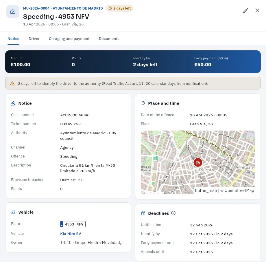This screenshot has height=262, width=266.
Task: Click the car icon beside Vehicle heading
Action: click(13, 212)
